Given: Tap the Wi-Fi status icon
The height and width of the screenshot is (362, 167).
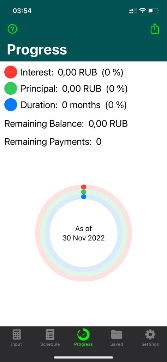Looking at the screenshot, I should (143, 11).
